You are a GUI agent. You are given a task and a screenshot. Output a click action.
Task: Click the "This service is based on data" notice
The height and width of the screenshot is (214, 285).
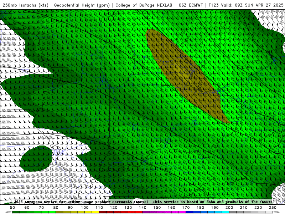click(213, 202)
